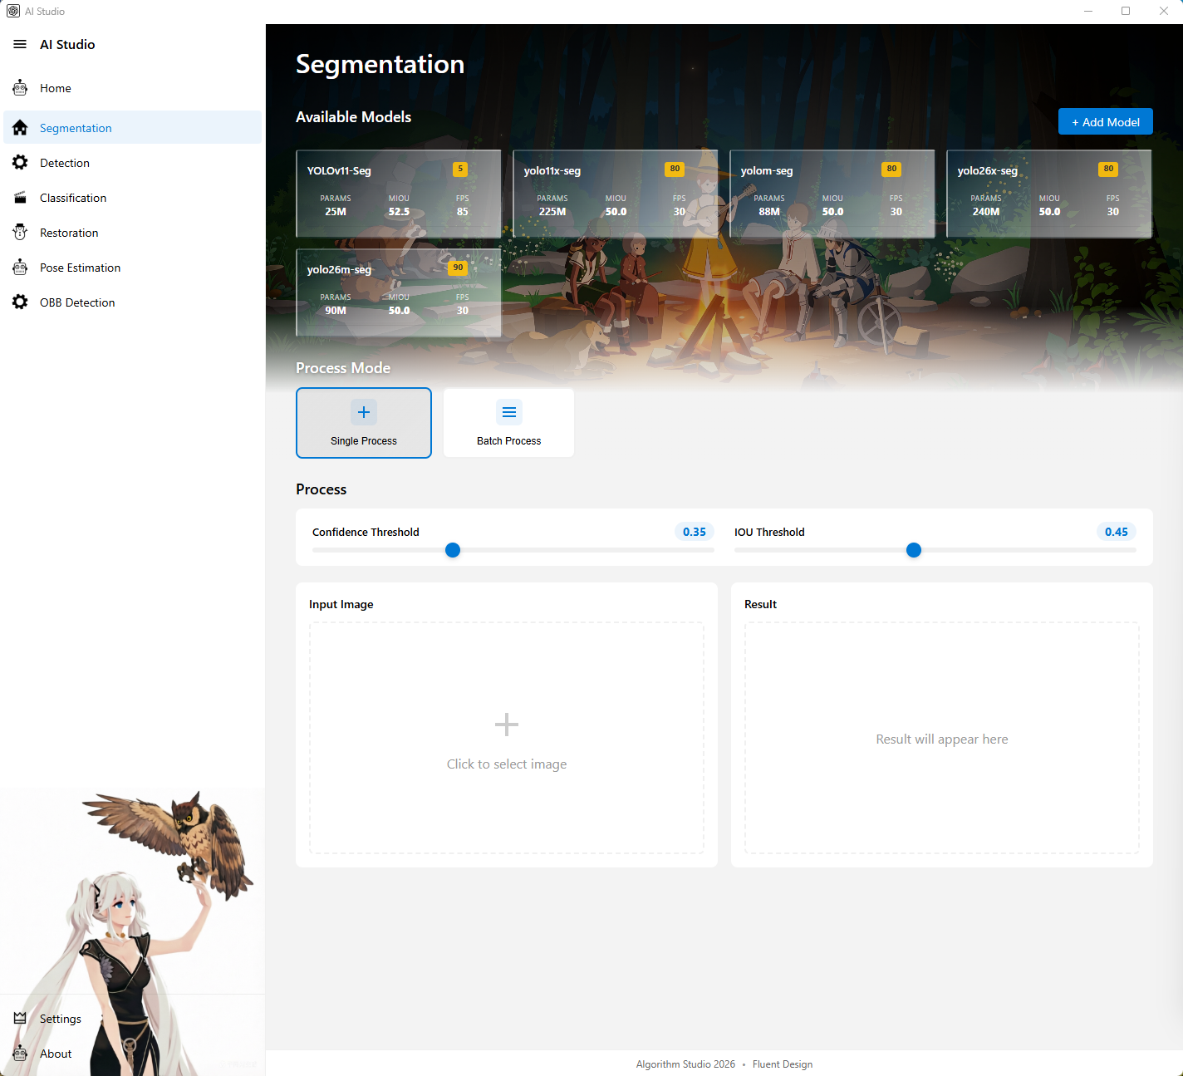1183x1076 pixels.
Task: Select the yolo11x-seg model card
Action: [x=615, y=194]
